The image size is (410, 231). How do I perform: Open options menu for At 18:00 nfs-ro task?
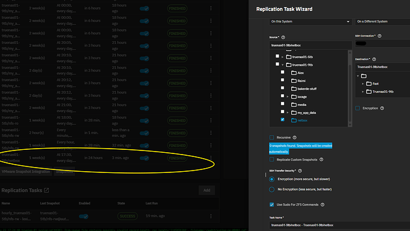tap(211, 120)
